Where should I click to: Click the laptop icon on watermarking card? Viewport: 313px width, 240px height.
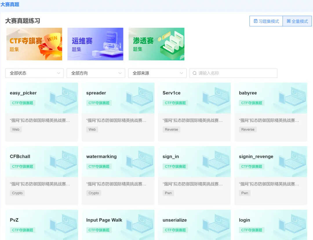(140, 160)
